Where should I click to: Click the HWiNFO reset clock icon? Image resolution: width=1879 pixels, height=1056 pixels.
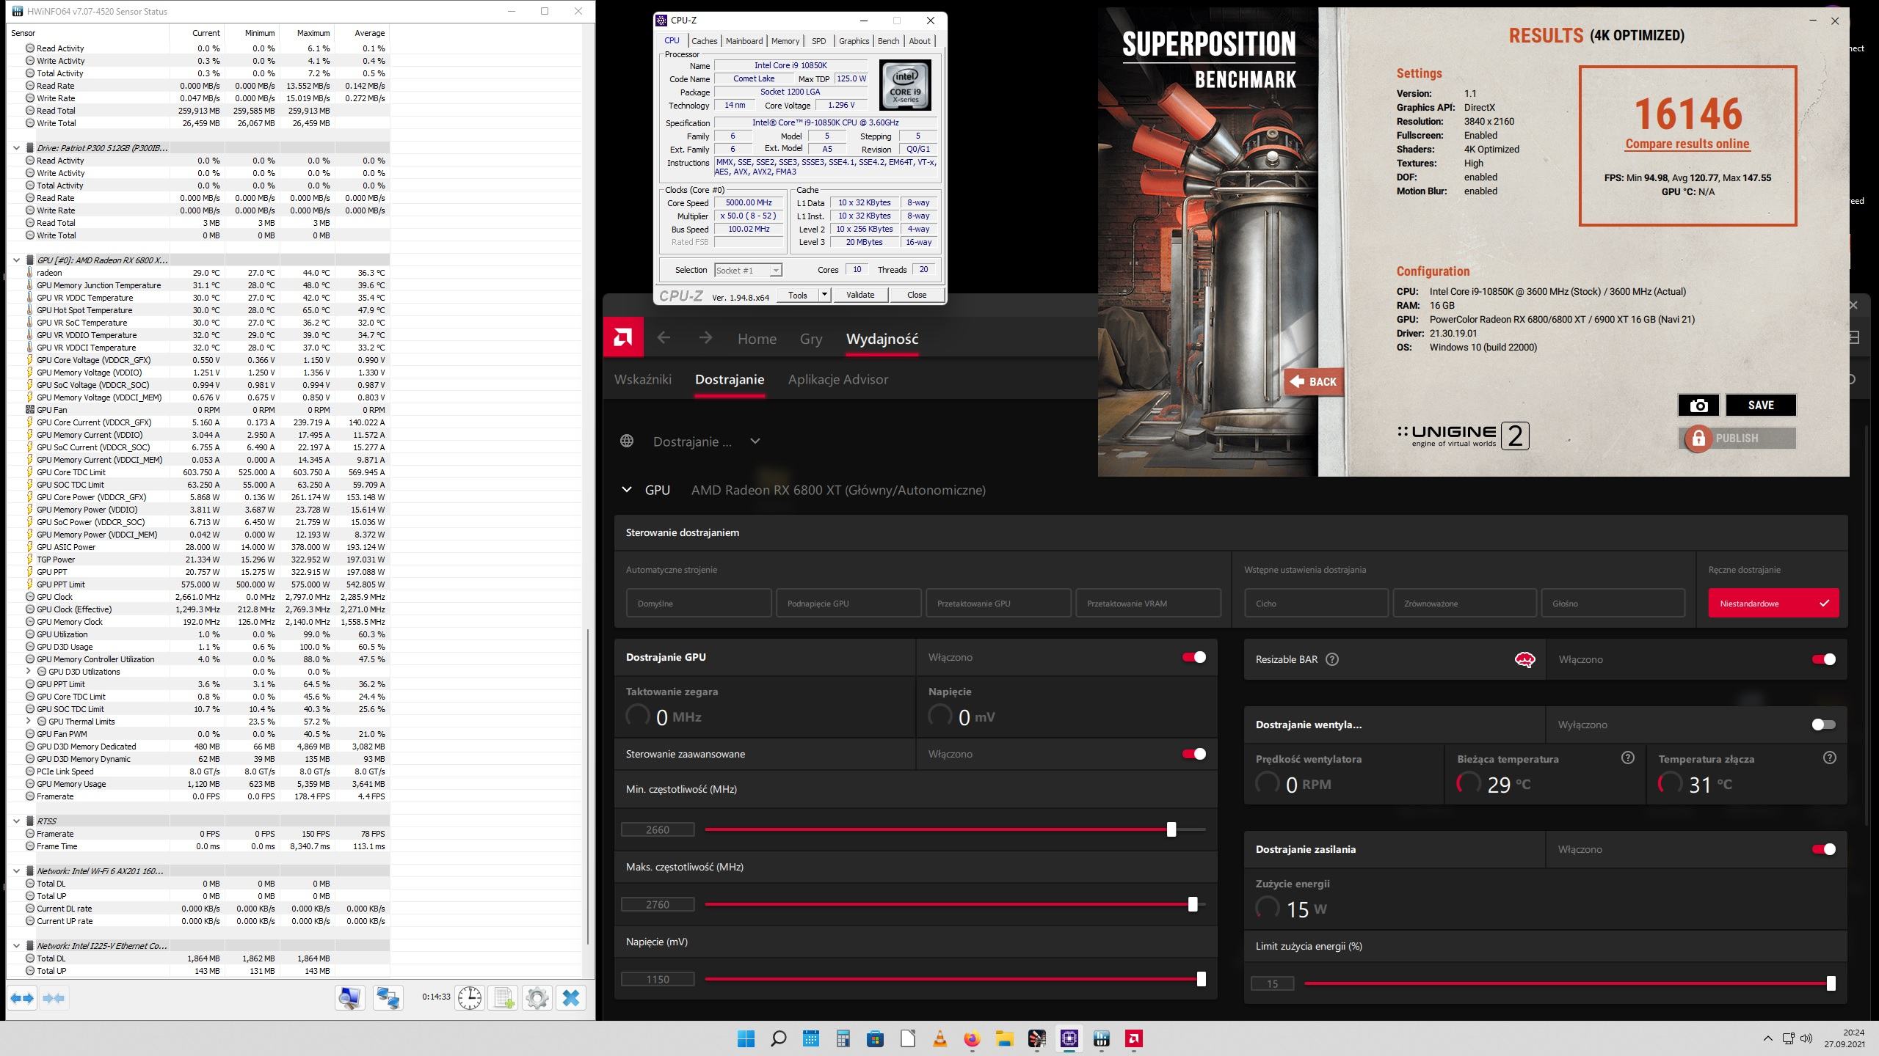(x=470, y=998)
